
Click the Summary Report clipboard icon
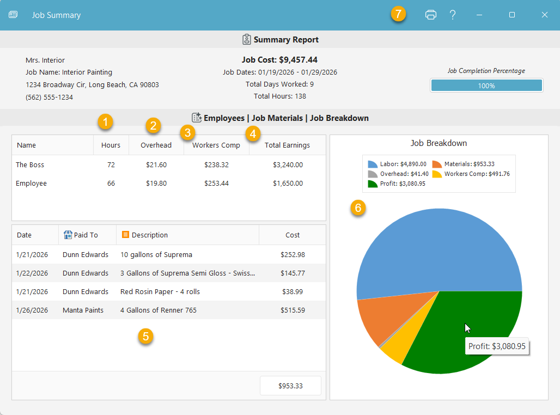tap(247, 40)
